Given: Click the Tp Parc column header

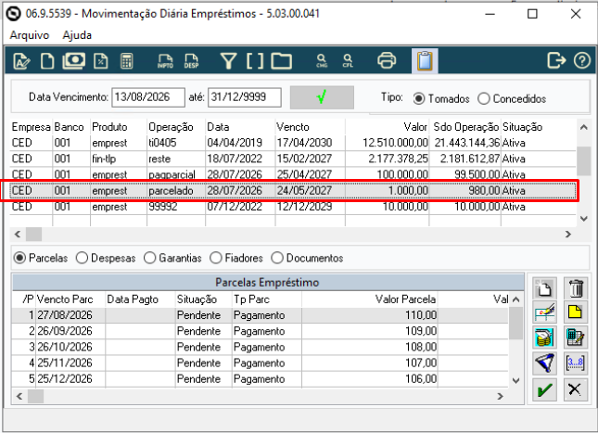Looking at the screenshot, I should 267,299.
